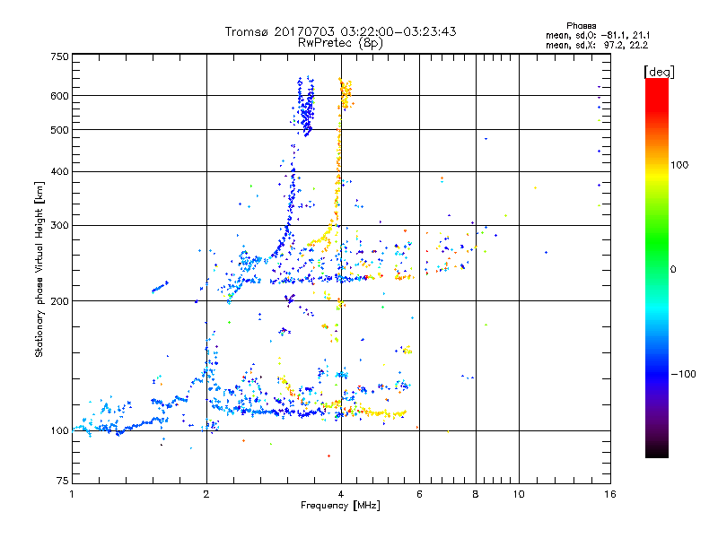Click the y-axis label '600'
The image size is (718, 538).
click(x=59, y=96)
